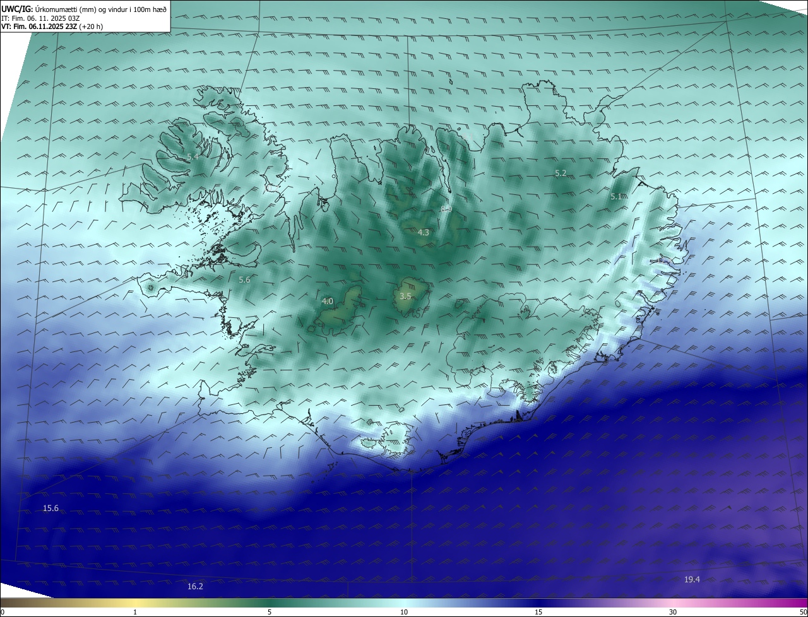Click the 16.2 value near the bottom
808x617 pixels.
click(x=195, y=587)
